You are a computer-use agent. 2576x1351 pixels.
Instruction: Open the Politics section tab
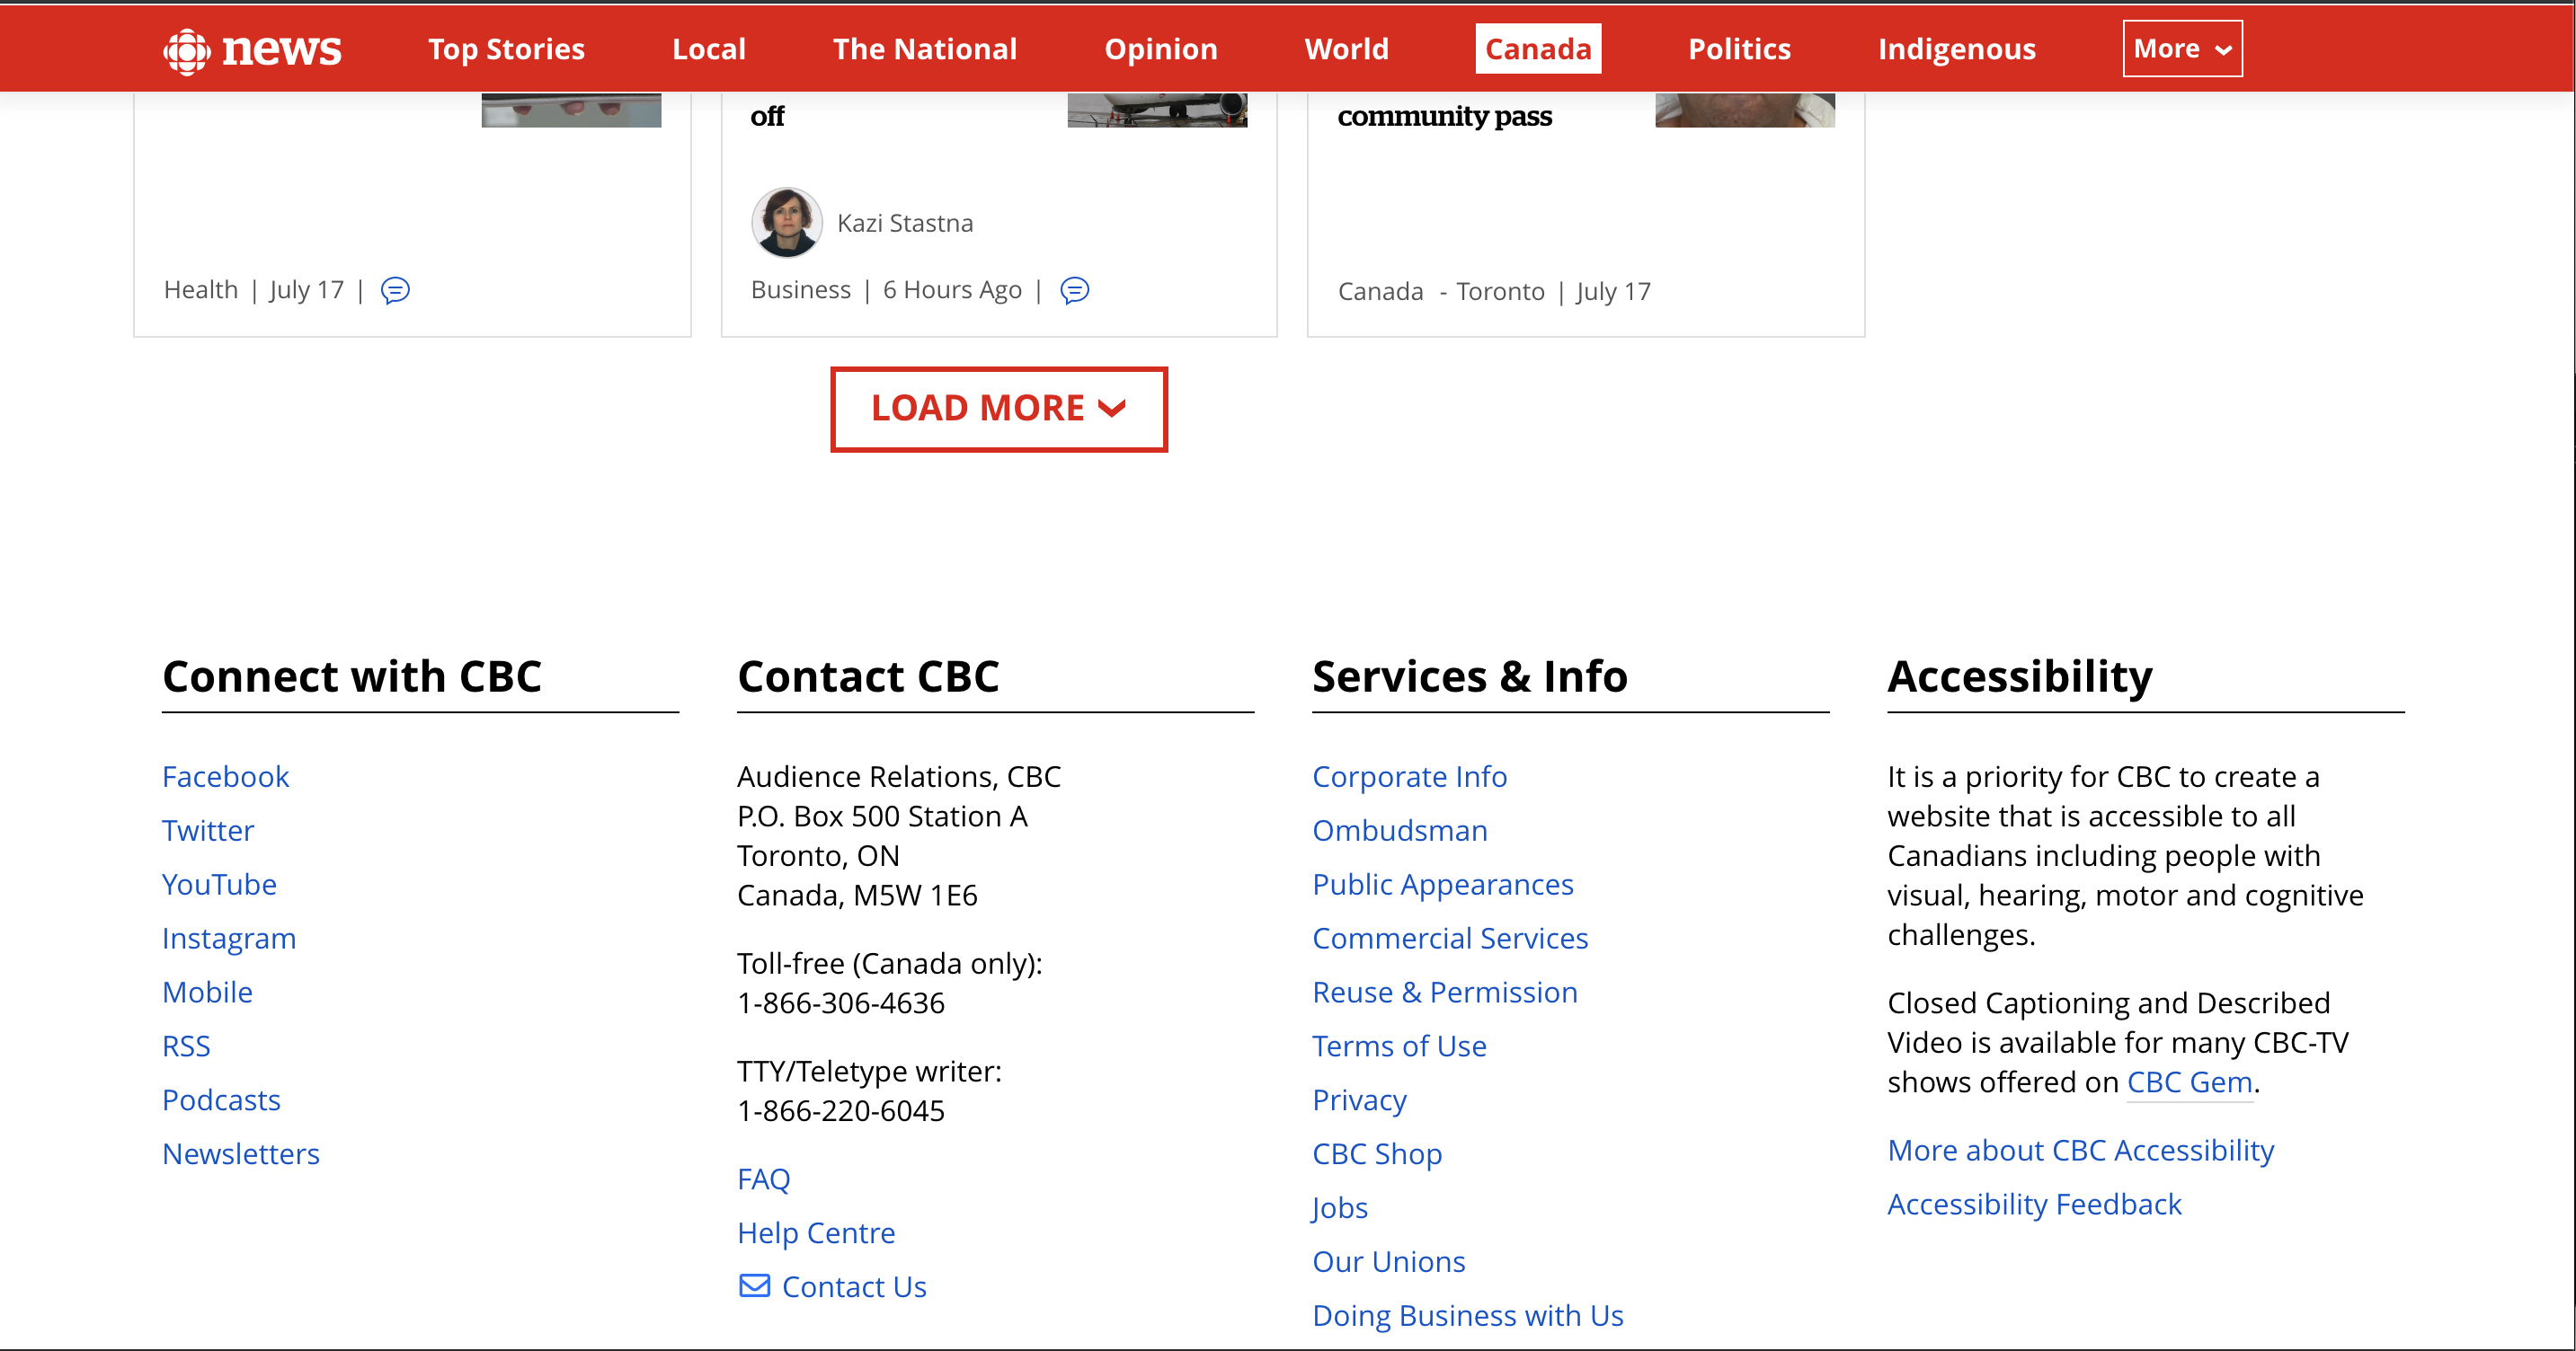point(1739,49)
